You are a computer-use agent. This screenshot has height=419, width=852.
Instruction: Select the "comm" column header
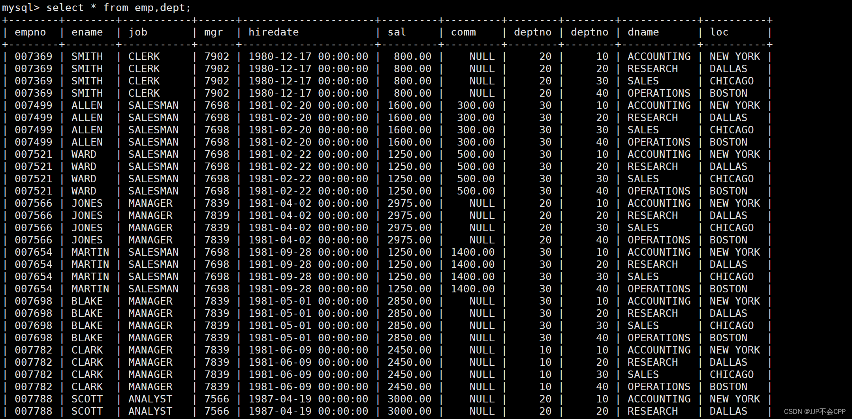(463, 32)
